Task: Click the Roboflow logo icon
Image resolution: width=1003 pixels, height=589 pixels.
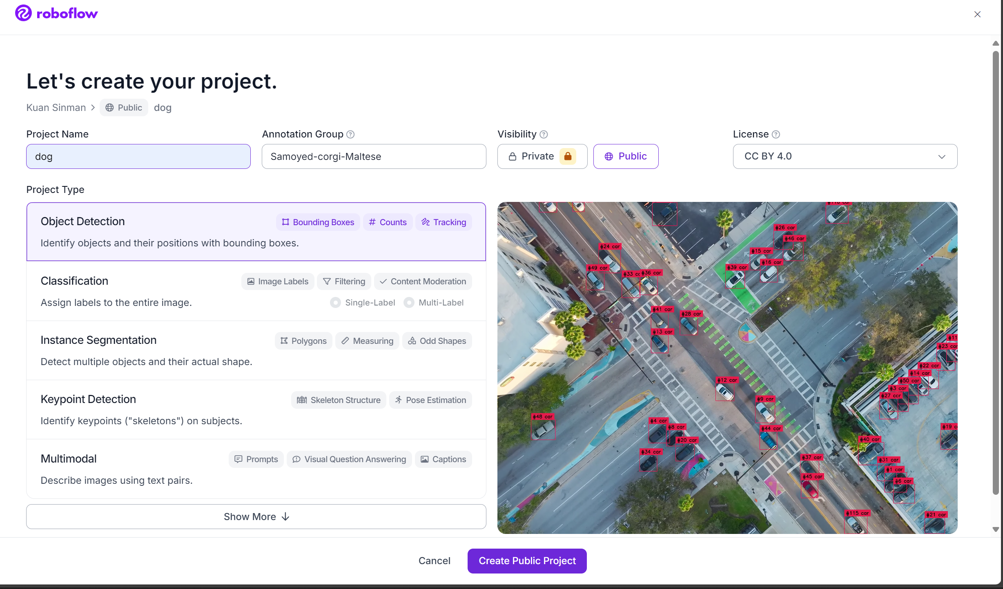Action: [x=23, y=13]
